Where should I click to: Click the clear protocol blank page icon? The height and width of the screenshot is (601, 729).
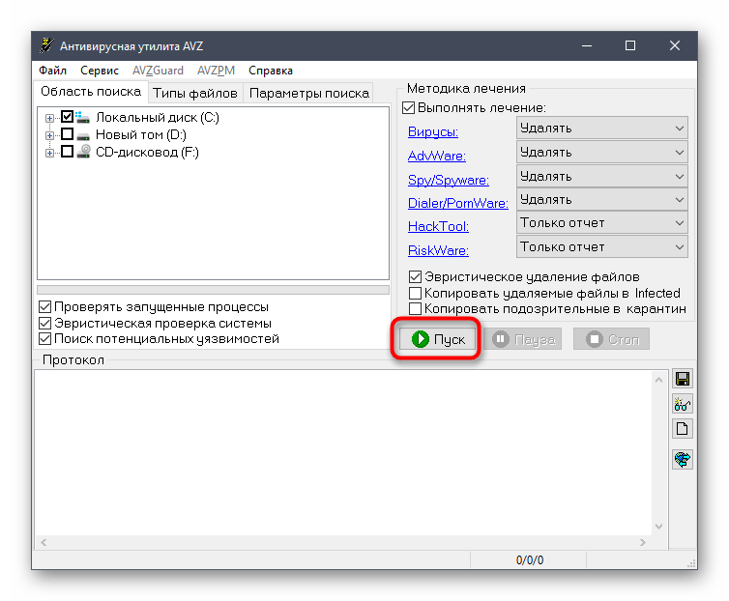coord(682,429)
